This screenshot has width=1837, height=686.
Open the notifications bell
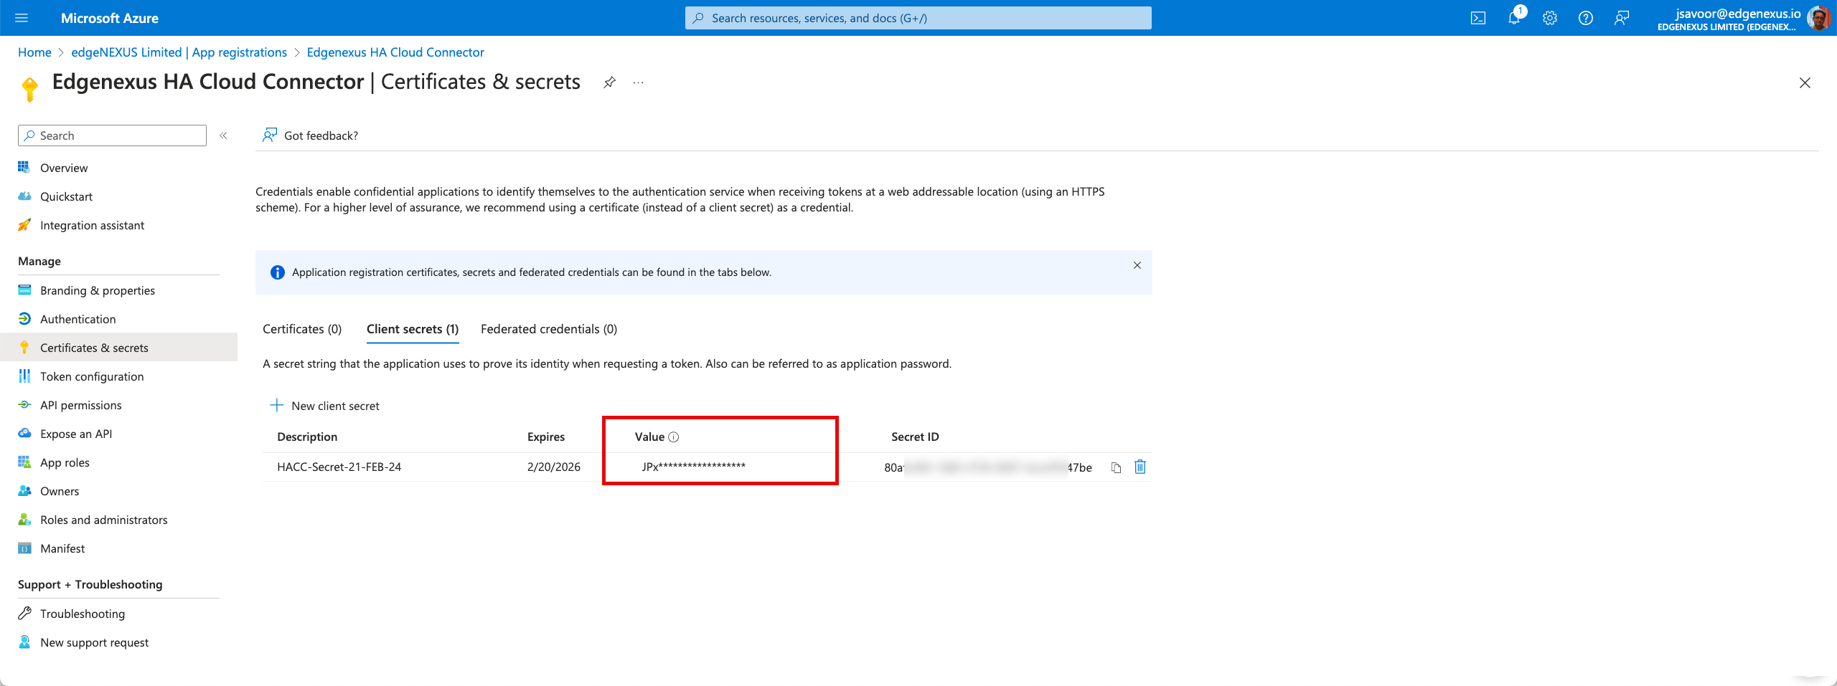coord(1514,18)
